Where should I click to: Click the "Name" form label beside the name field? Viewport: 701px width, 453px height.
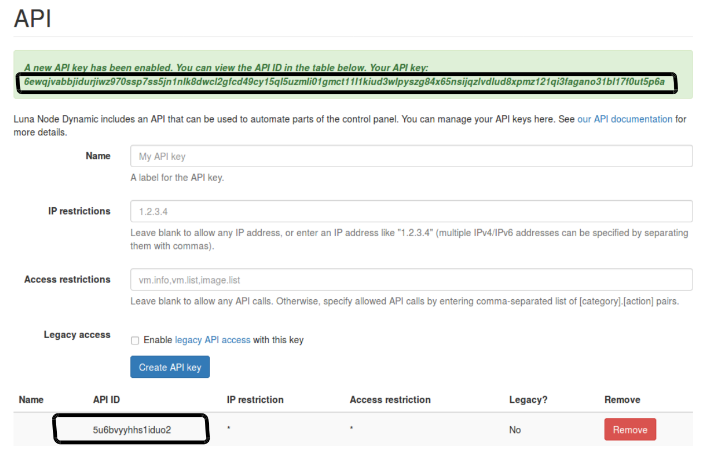point(98,156)
